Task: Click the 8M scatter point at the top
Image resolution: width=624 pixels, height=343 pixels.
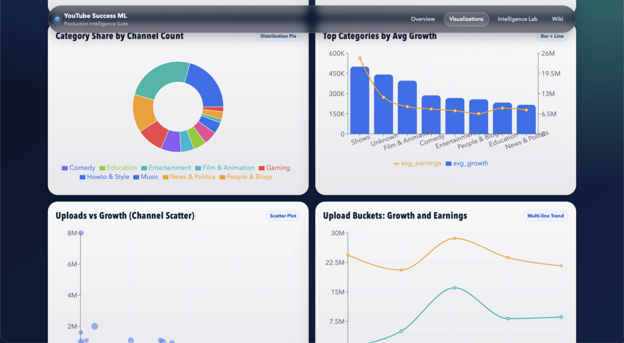Action: 80,233
